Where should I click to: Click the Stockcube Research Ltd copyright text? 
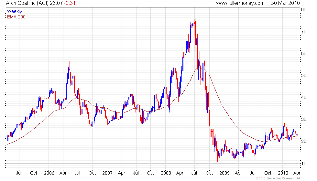point(278,178)
